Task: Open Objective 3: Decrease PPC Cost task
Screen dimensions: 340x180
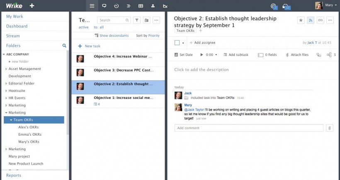Action: tap(118, 73)
